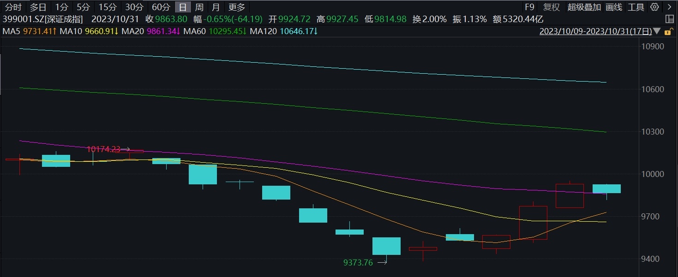Expand the date range dropdown triangle
The width and height of the screenshot is (678, 277).
(656, 31)
